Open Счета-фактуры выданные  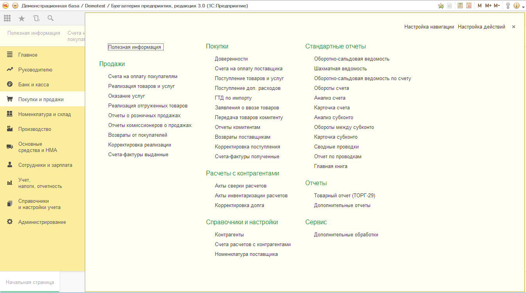138,155
